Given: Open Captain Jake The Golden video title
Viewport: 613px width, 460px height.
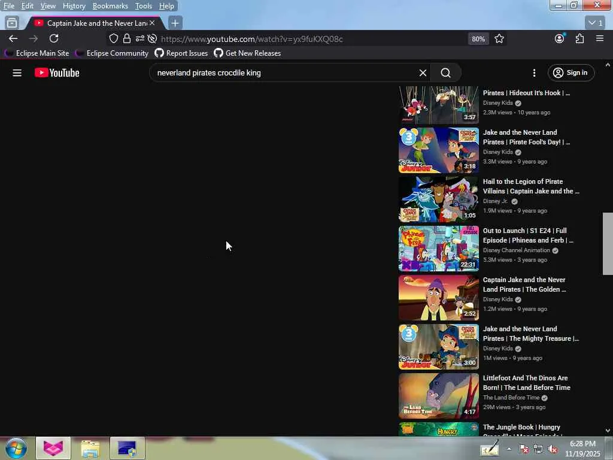Looking at the screenshot, I should pyautogui.click(x=524, y=285).
